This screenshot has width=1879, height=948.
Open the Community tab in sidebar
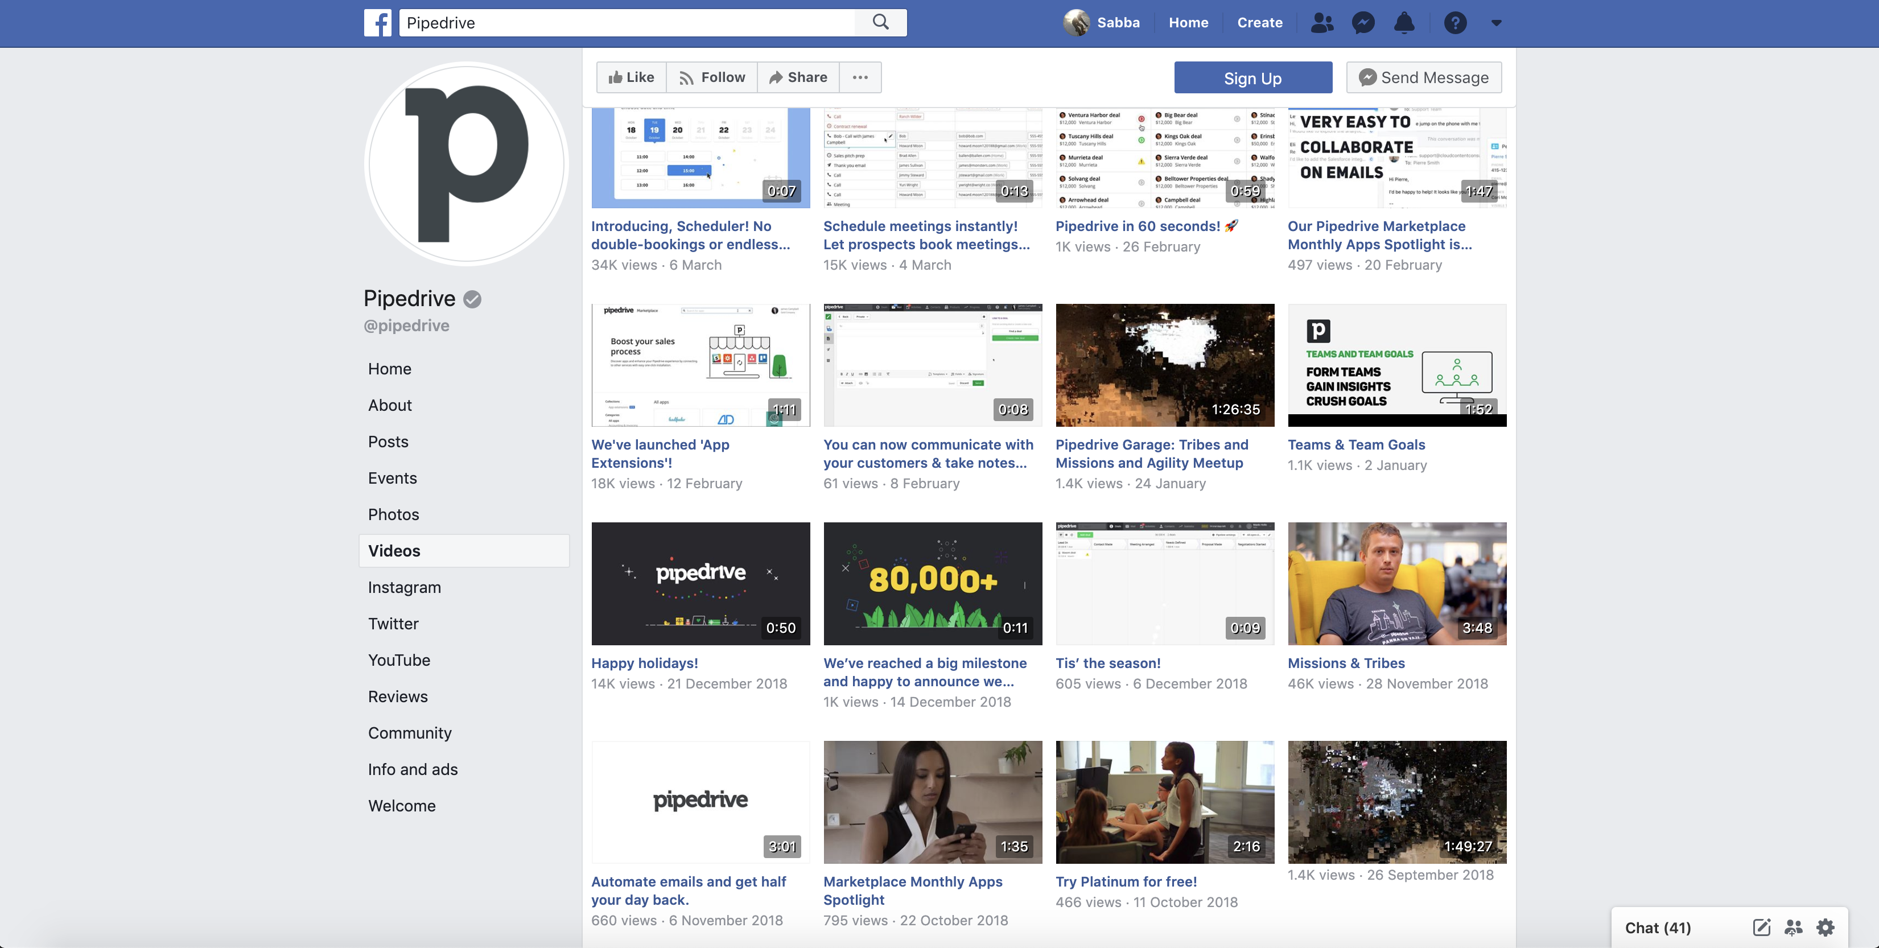[409, 733]
